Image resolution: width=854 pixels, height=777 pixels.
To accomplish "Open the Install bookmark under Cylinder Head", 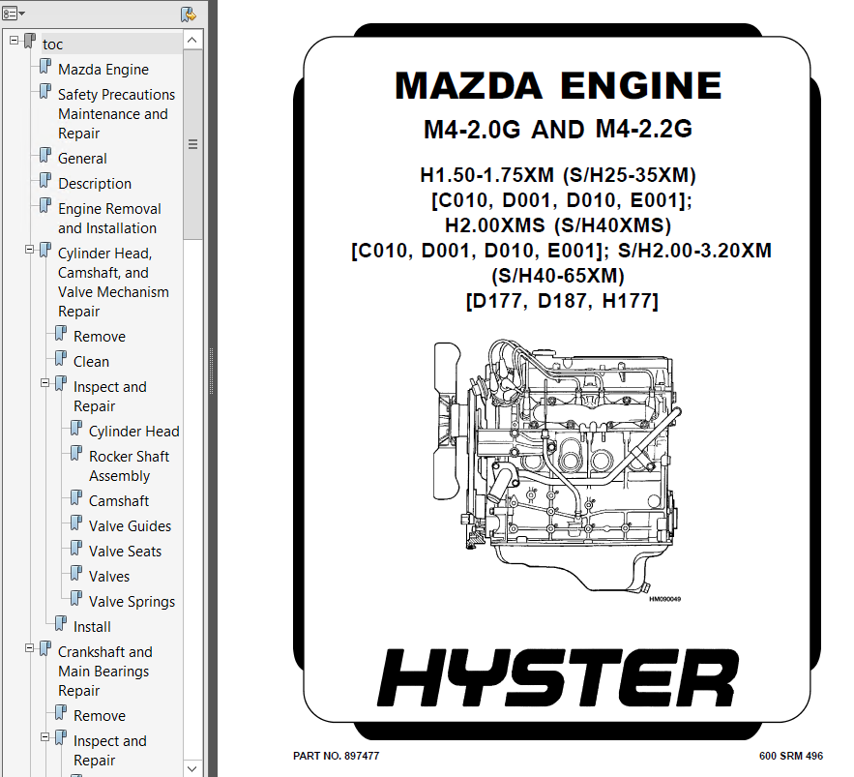I will coord(92,626).
